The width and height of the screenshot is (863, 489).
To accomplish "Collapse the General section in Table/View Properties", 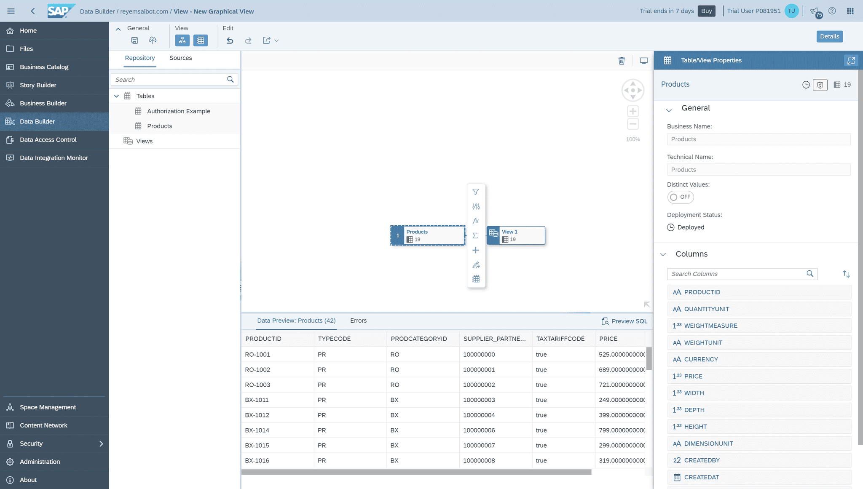I will [669, 110].
